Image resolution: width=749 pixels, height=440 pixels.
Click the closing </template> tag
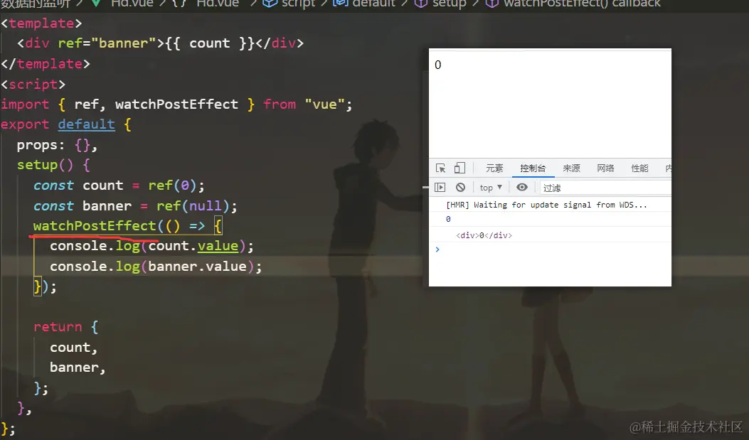click(x=45, y=64)
